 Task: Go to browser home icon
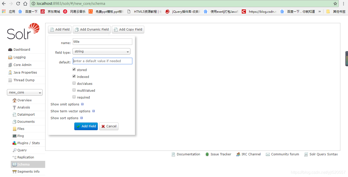[25, 4]
